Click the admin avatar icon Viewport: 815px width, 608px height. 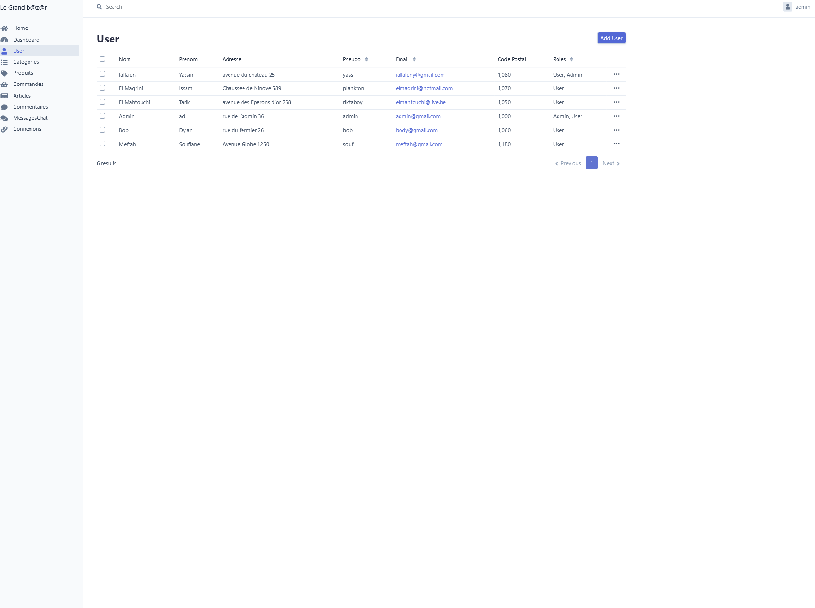[x=787, y=7]
